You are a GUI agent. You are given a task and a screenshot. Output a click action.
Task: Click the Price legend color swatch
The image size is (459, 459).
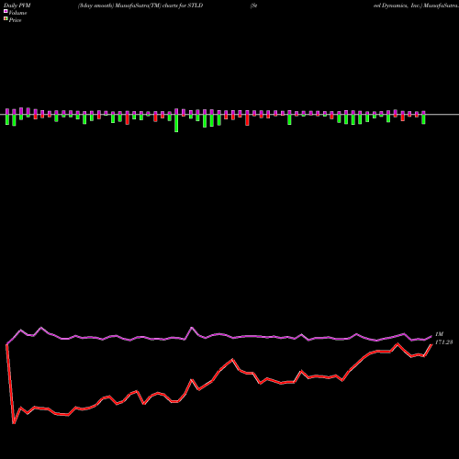6,19
